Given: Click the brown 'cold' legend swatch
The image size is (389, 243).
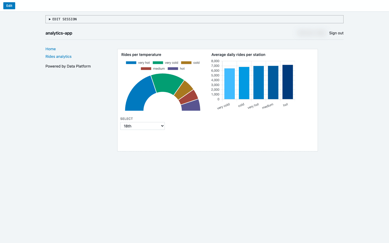Looking at the screenshot, I should 186,63.
